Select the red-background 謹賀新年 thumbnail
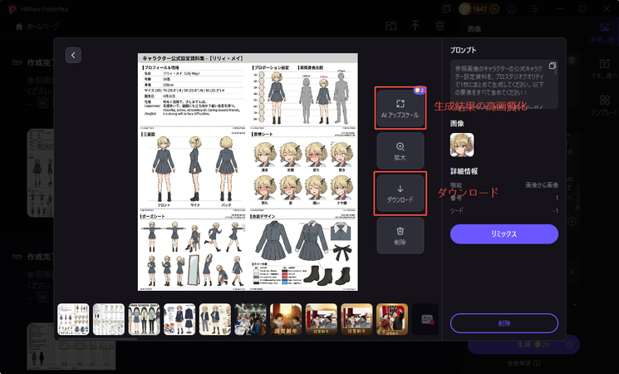 pos(392,319)
